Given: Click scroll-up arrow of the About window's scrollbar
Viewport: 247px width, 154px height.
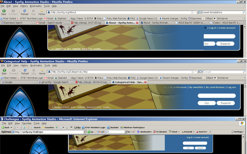Looking at the screenshot, I should 245,27.
